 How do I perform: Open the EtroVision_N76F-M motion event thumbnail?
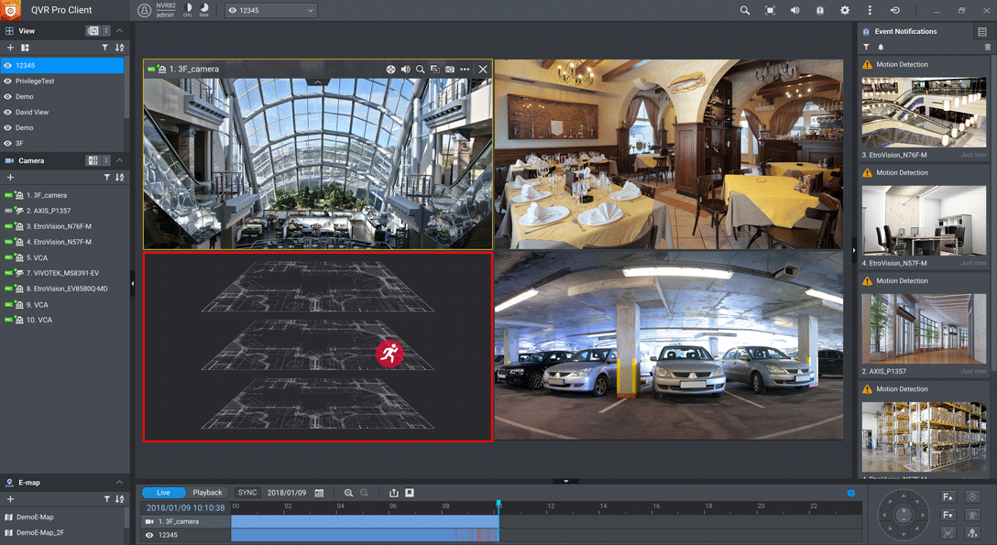click(924, 111)
